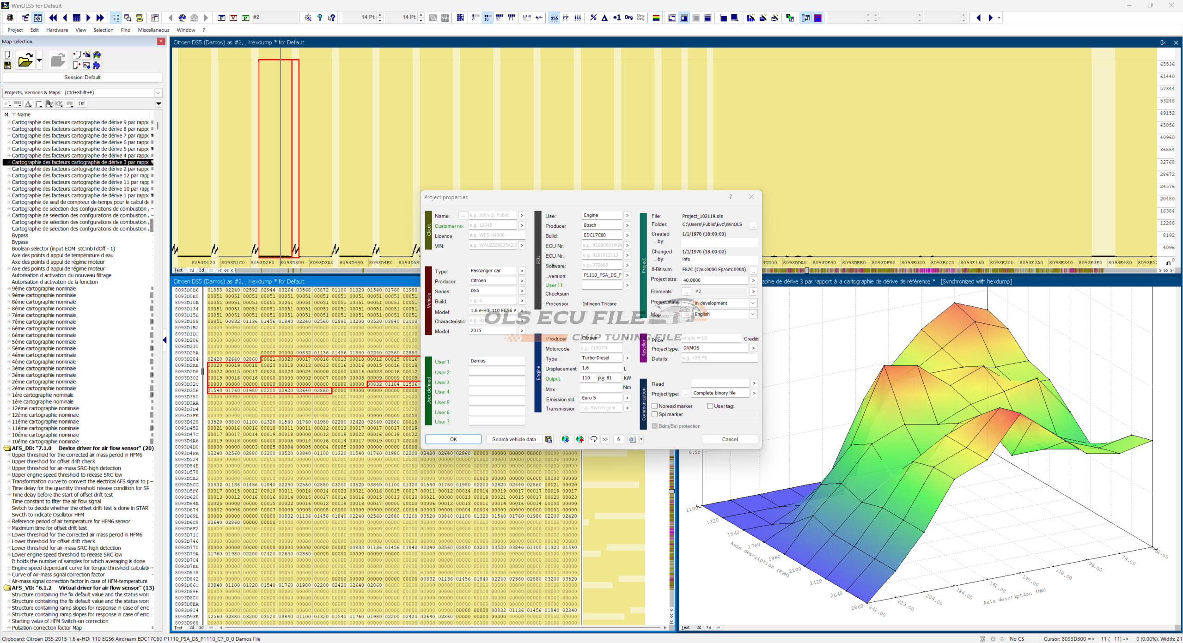The image size is (1183, 643).
Task: Click the blue question mark help icon
Action: click(320, 18)
